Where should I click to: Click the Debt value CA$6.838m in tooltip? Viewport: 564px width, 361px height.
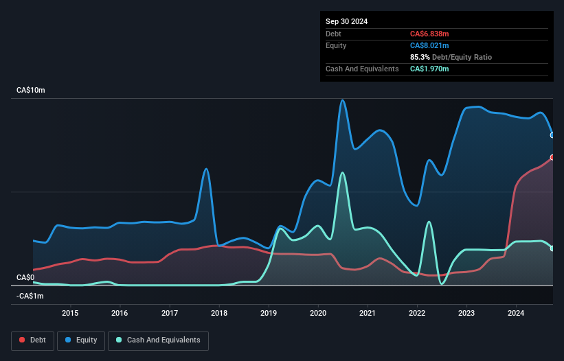click(429, 34)
